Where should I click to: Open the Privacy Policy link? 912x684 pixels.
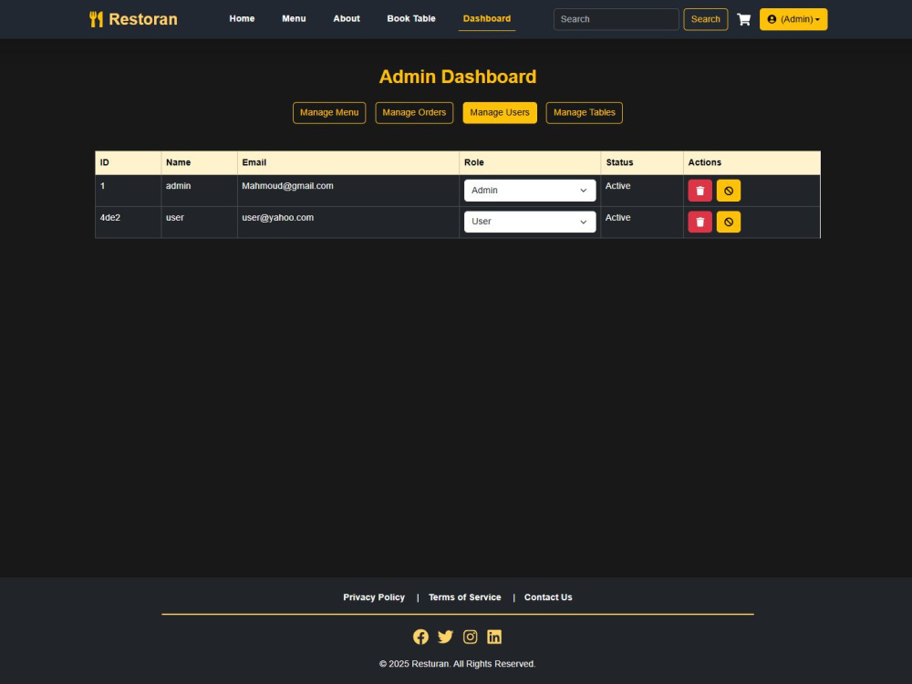coord(374,597)
